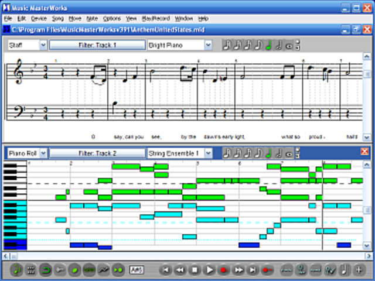Toggle the sixteenth note in Track 2 toolbar
The width and height of the screenshot is (375, 281).
coord(247,153)
